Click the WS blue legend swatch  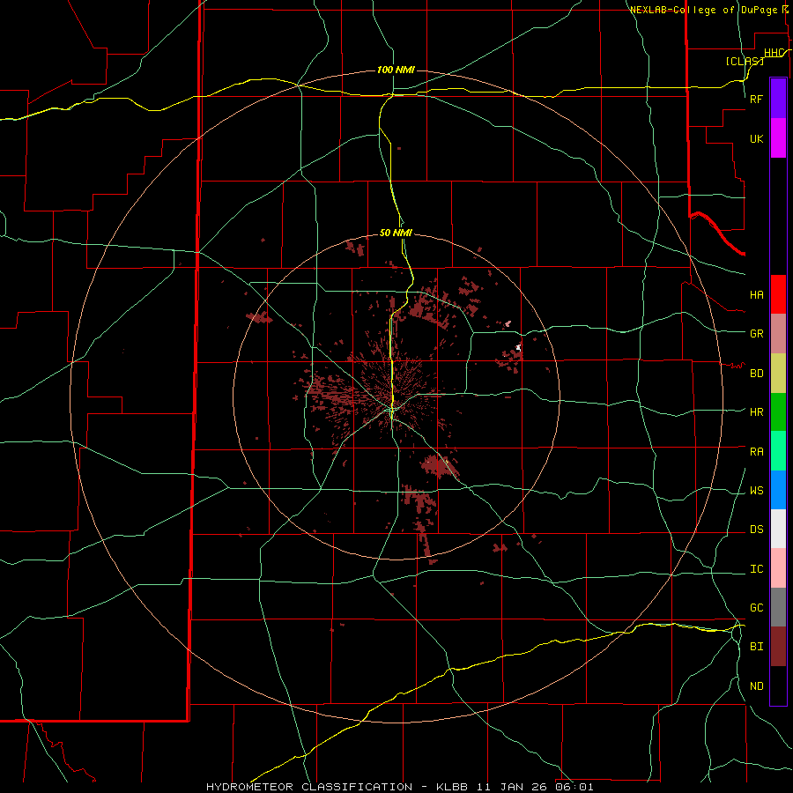(x=778, y=490)
